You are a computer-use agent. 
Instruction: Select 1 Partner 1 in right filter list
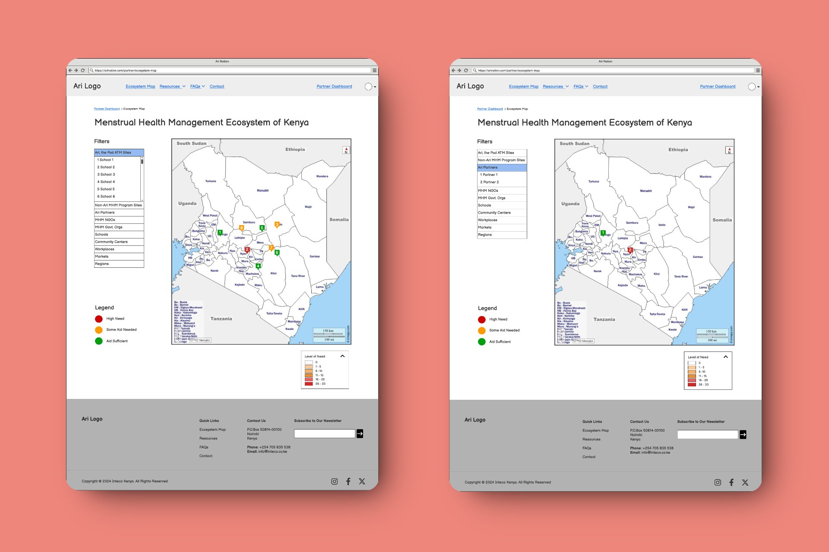489,175
